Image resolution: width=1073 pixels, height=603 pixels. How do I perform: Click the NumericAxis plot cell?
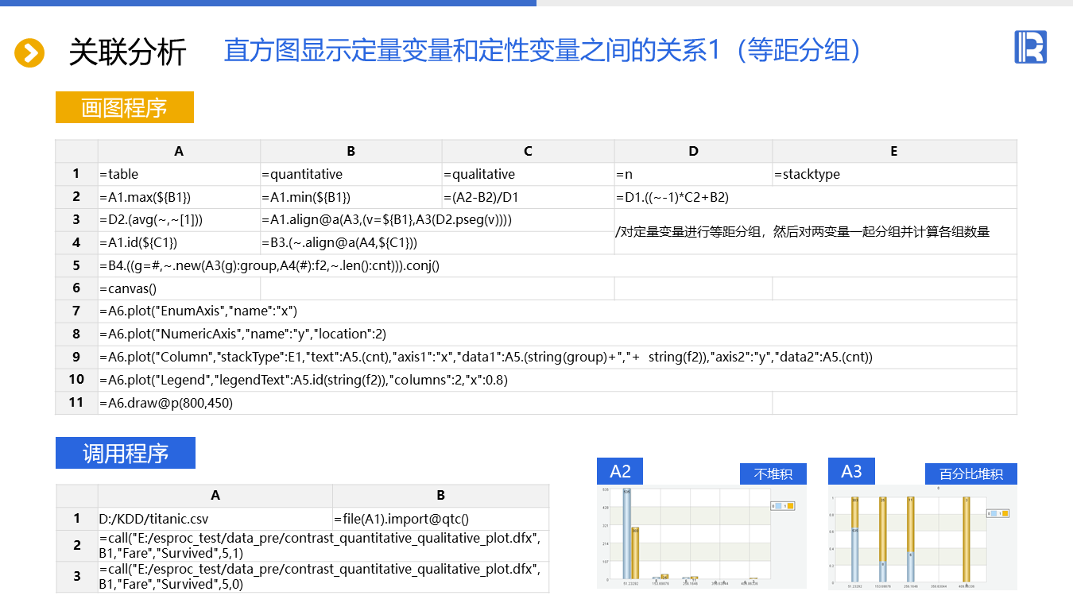coord(557,334)
